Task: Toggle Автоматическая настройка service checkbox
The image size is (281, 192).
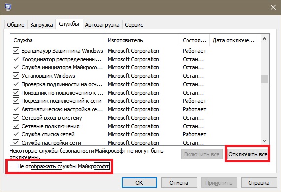Action: pos(16,109)
